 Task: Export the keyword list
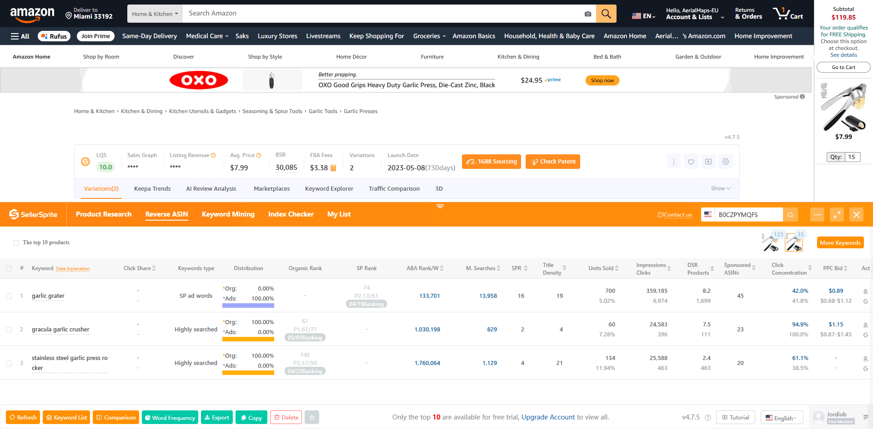(x=217, y=417)
